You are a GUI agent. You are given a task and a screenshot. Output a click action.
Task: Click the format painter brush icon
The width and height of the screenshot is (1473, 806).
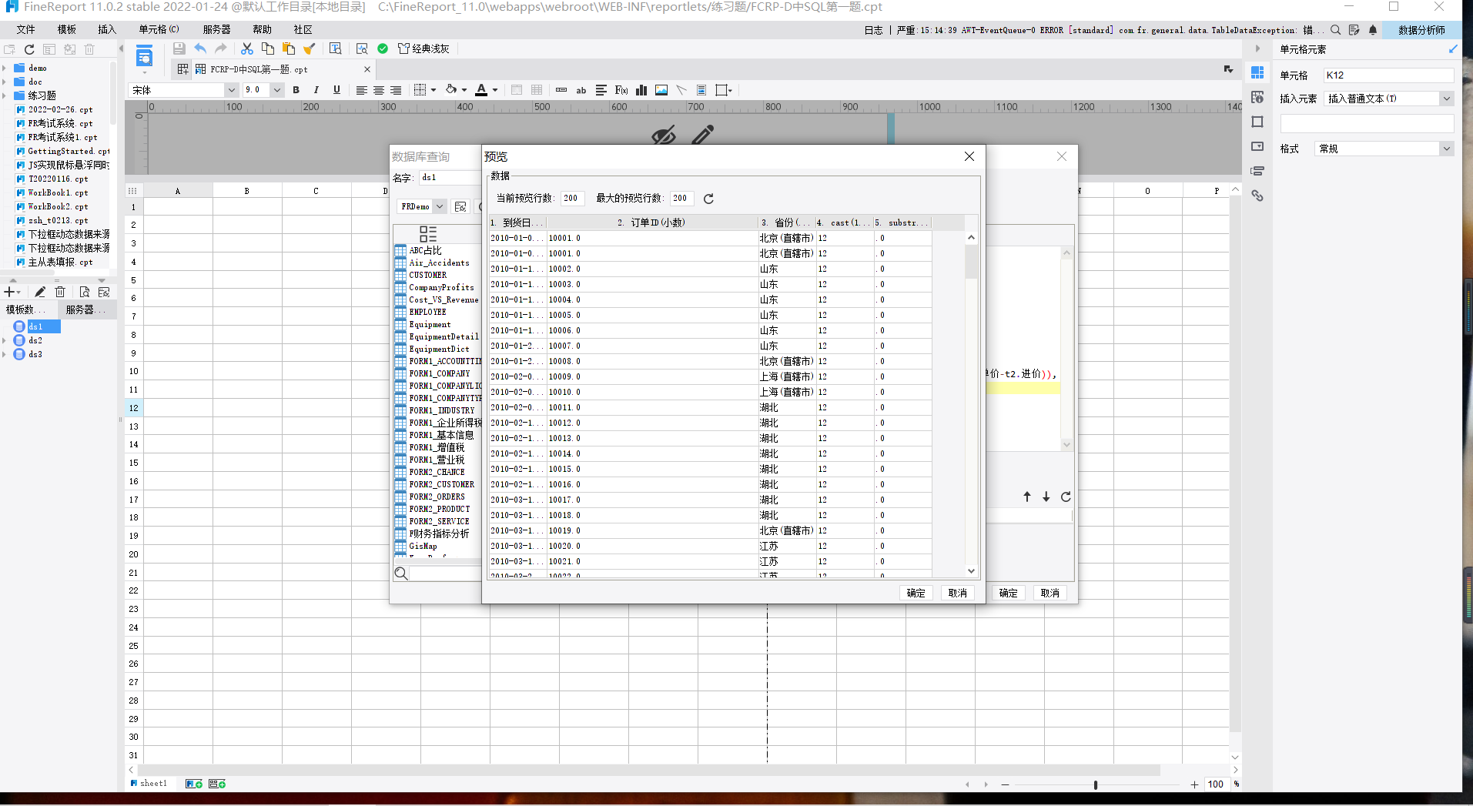pos(309,48)
